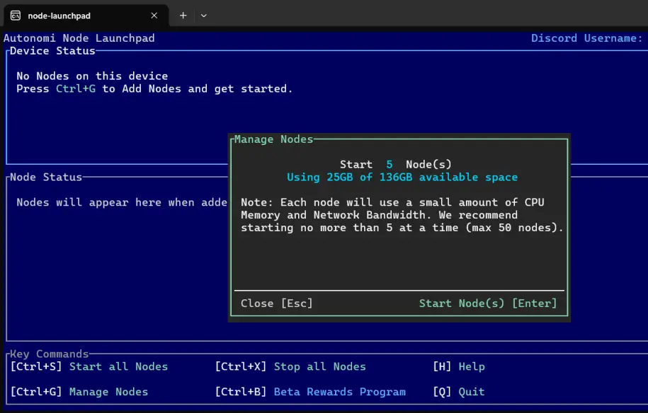Click the Discord Username field label

pyautogui.click(x=587, y=38)
